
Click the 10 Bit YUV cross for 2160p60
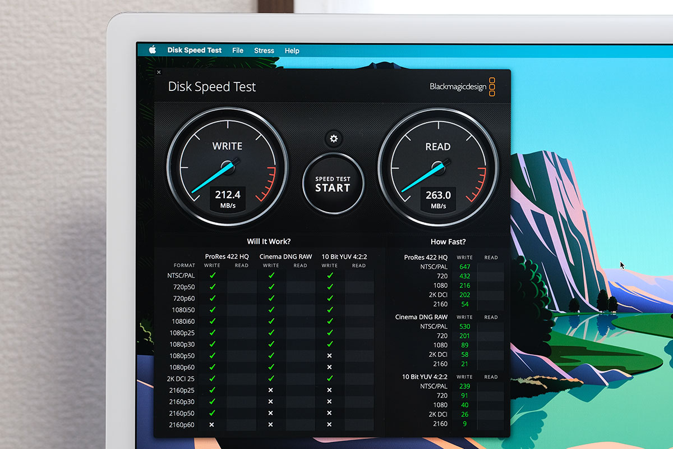tap(330, 424)
